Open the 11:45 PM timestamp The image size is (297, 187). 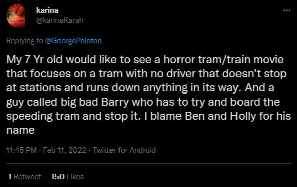(x=21, y=150)
